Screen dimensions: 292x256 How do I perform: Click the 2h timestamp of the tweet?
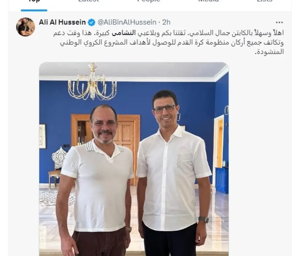[166, 22]
